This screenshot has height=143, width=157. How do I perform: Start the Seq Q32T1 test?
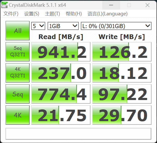[x=17, y=52]
